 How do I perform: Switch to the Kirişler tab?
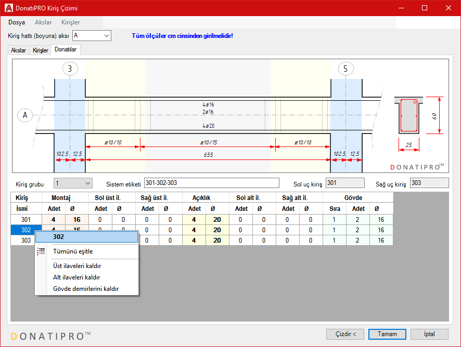[x=41, y=50]
